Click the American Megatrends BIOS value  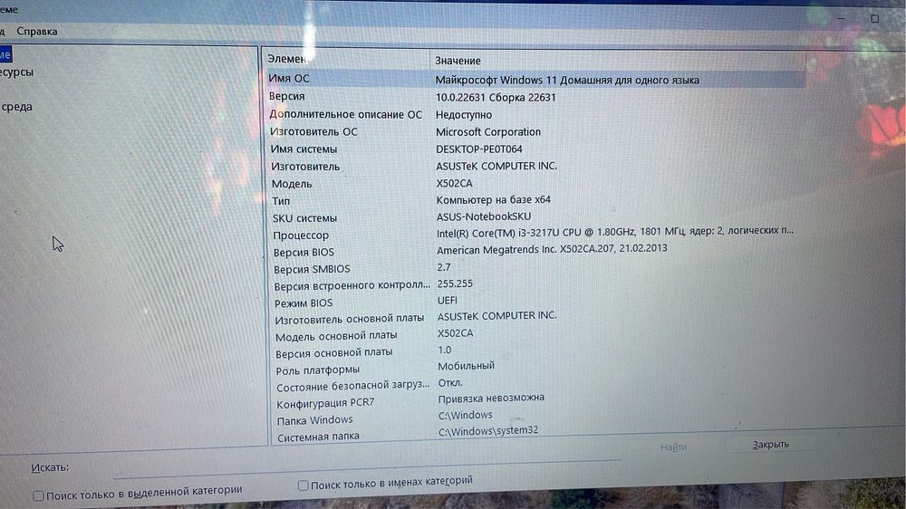coord(552,249)
